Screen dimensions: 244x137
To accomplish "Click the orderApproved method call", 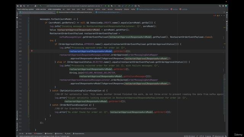I will (x=119, y=55).
